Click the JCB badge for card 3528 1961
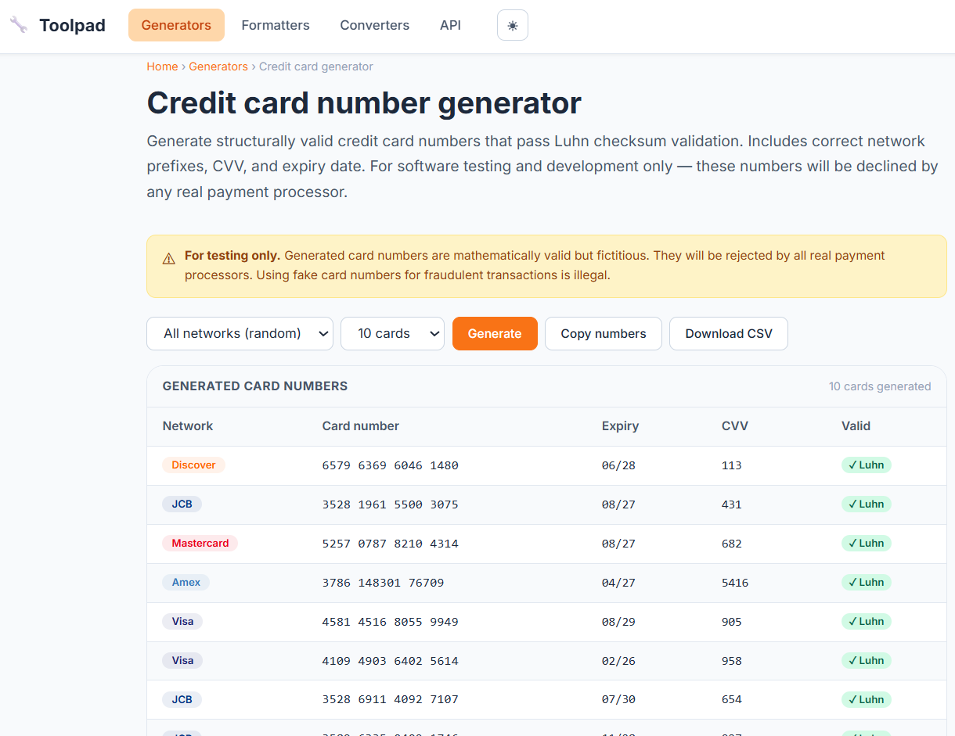The width and height of the screenshot is (955, 736). (182, 504)
